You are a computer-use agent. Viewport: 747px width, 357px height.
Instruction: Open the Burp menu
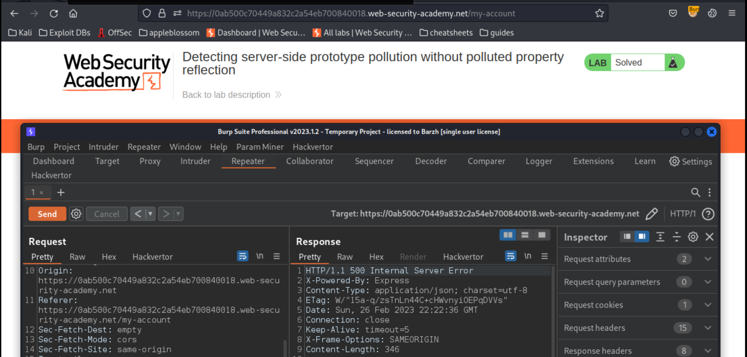pyautogui.click(x=36, y=147)
